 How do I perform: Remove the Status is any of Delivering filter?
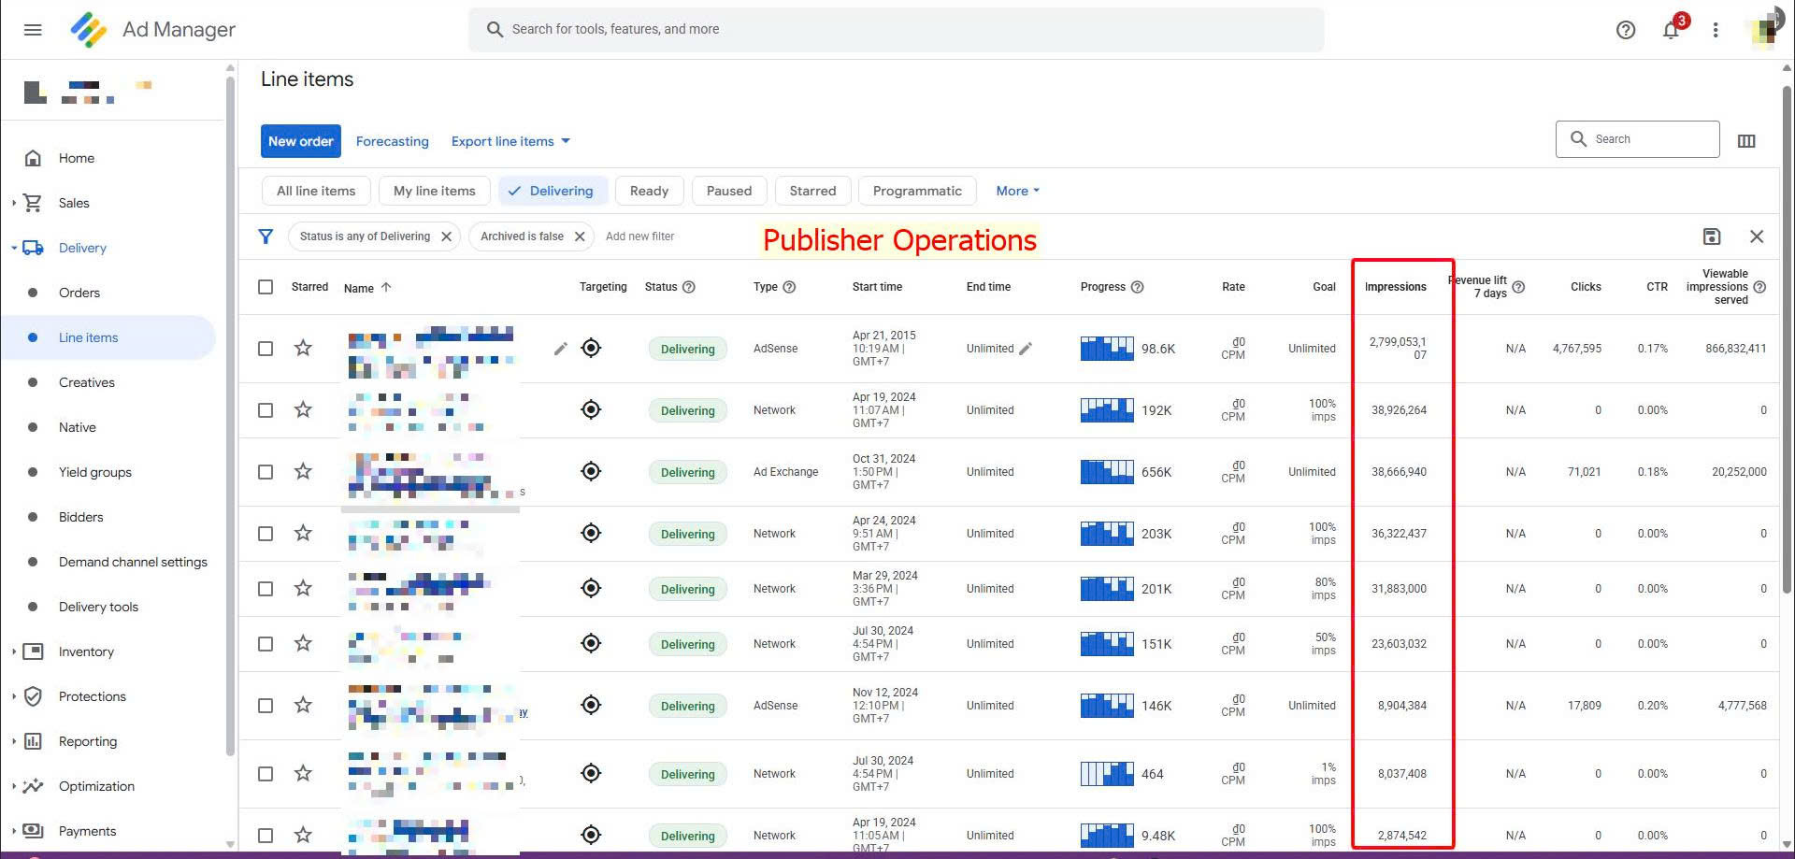[447, 236]
